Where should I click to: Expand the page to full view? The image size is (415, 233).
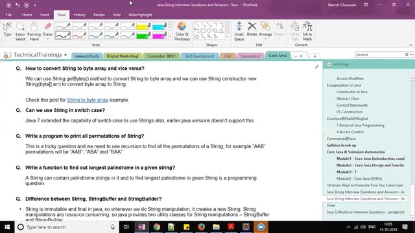(317, 67)
